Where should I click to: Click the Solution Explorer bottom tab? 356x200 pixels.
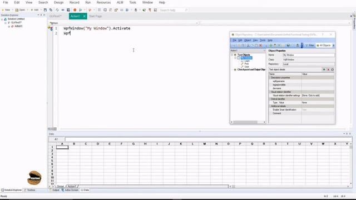[11, 190]
